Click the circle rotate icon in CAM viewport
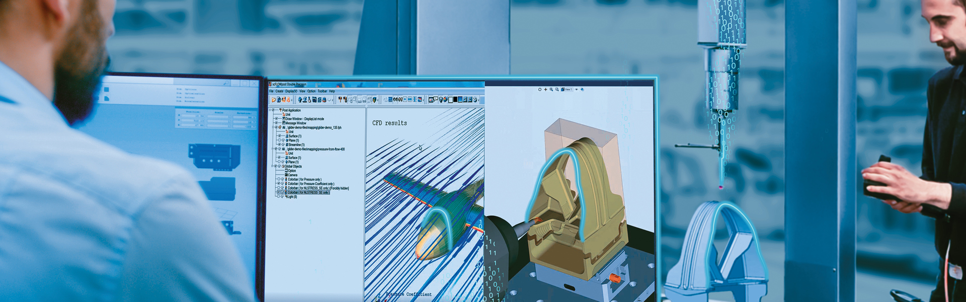The height and width of the screenshot is (302, 966). (540, 90)
